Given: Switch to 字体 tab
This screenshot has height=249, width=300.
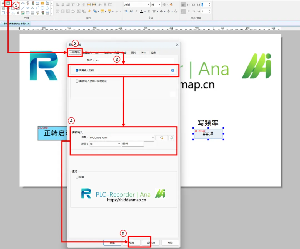Looking at the screenshot, I should click(144, 53).
